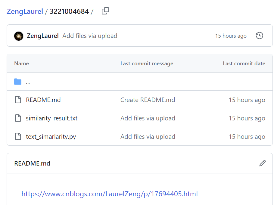Open latest commit "Add files via upload"
The height and width of the screenshot is (205, 274).
pos(90,36)
